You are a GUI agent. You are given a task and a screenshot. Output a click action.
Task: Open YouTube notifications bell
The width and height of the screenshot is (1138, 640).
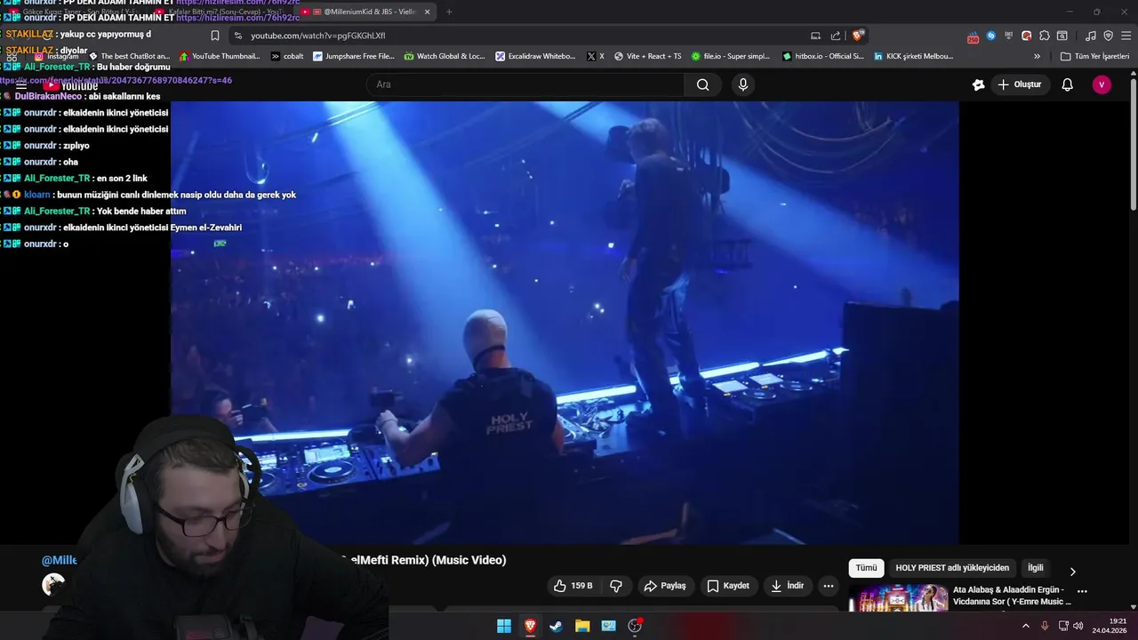point(1068,84)
